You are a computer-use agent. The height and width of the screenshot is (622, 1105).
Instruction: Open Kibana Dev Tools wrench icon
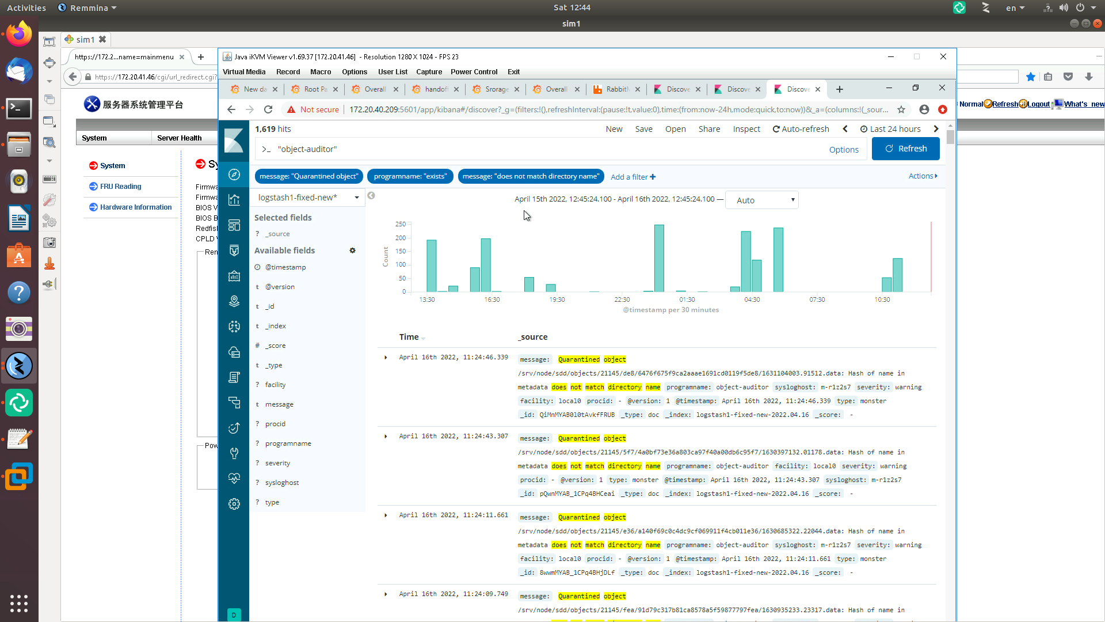(234, 453)
